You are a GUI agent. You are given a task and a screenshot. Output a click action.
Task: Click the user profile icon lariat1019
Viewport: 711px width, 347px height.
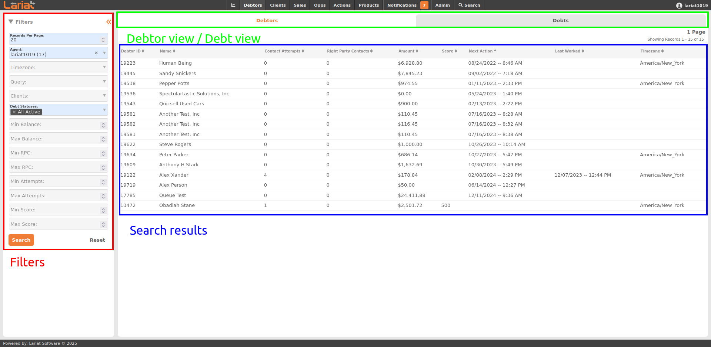pos(679,6)
